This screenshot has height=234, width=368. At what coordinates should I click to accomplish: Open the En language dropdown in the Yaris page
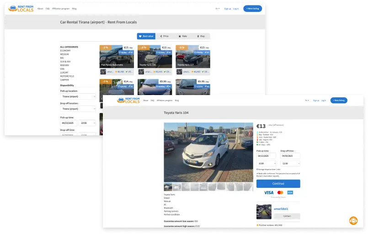point(307,101)
